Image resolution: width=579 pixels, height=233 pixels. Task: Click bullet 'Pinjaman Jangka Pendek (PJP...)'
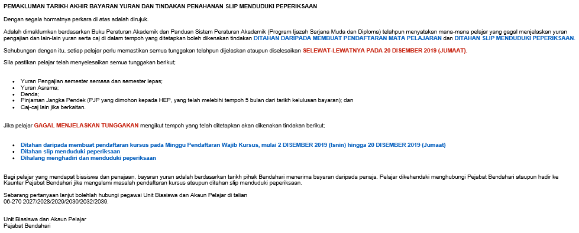tap(187, 100)
